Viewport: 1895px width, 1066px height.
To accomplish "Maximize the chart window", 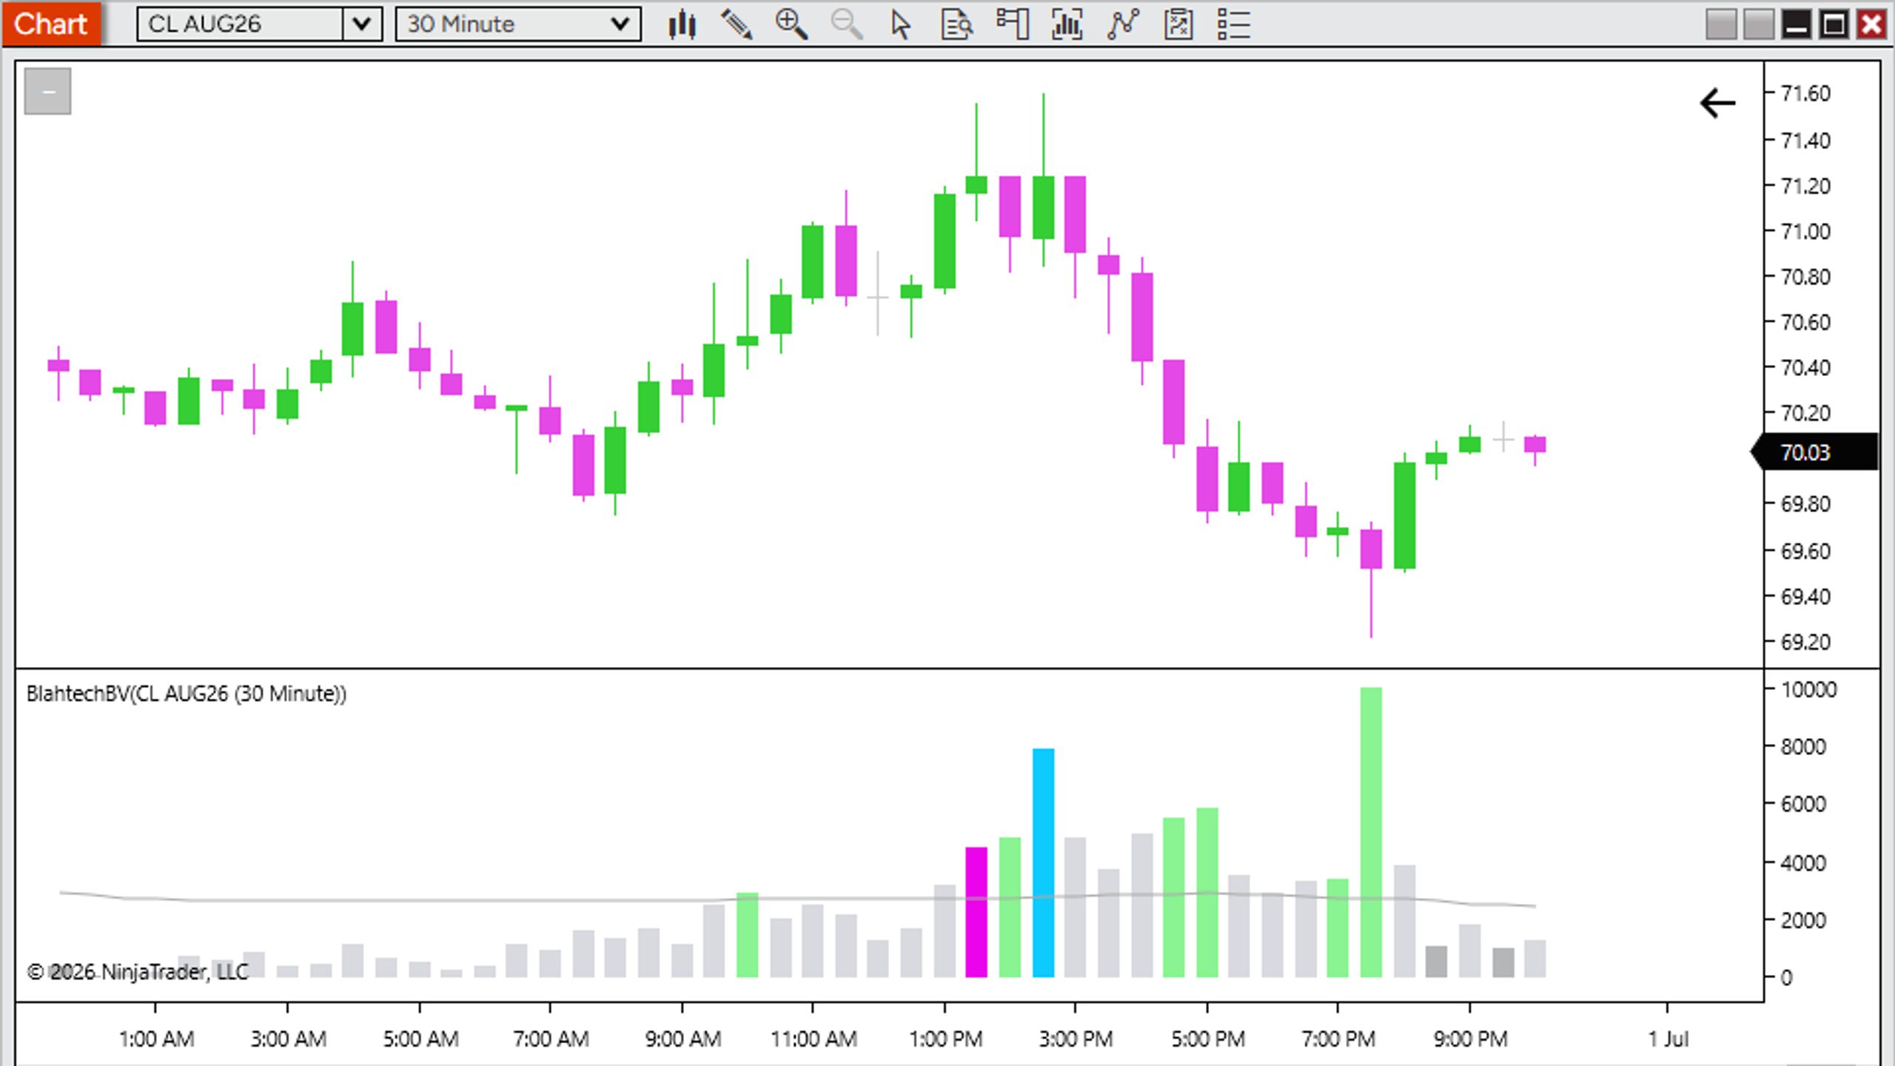I will tap(1834, 24).
